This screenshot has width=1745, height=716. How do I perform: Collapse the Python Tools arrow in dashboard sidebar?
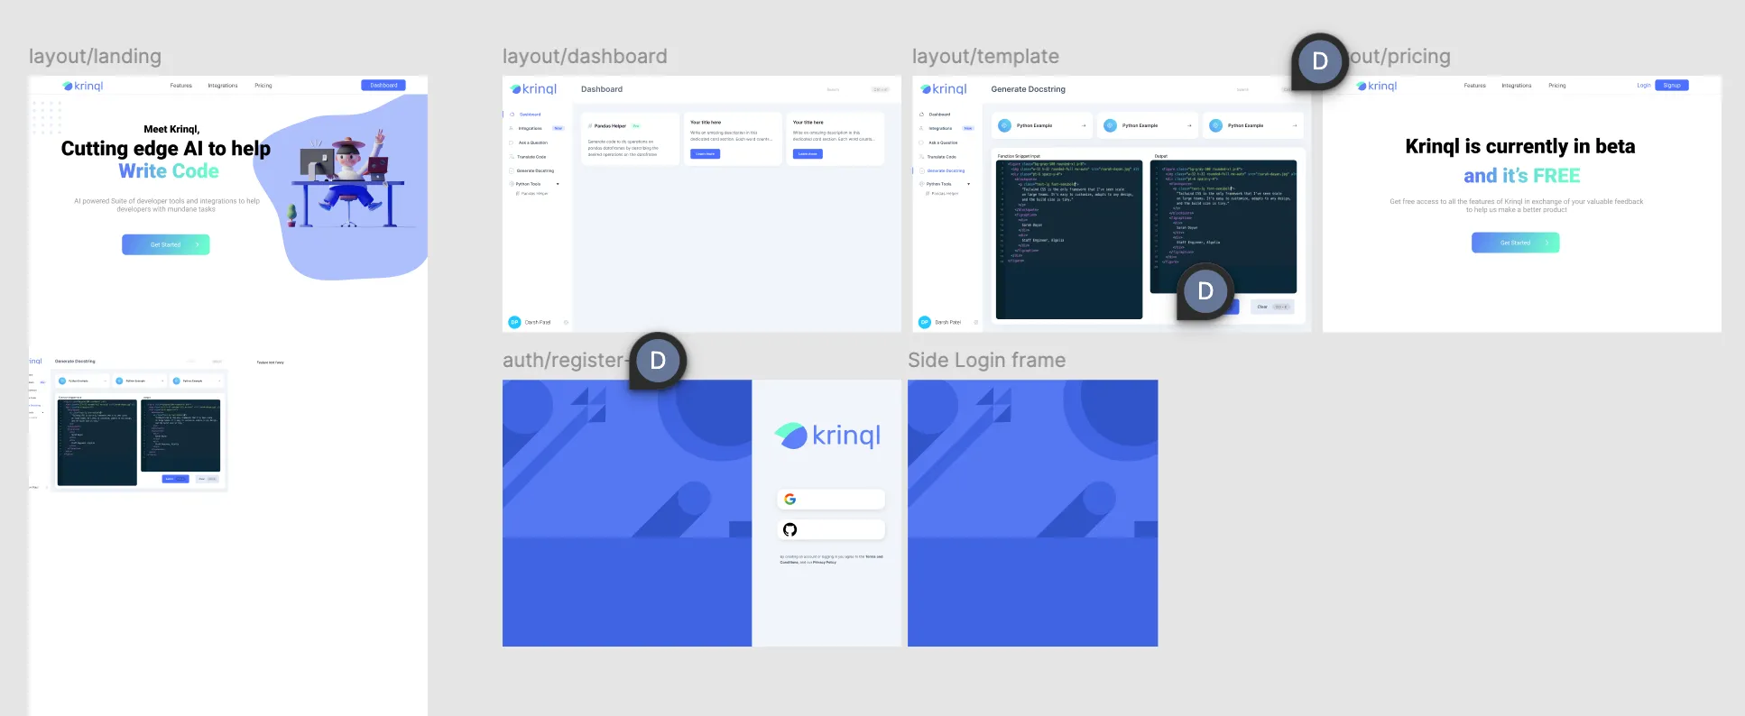(558, 184)
